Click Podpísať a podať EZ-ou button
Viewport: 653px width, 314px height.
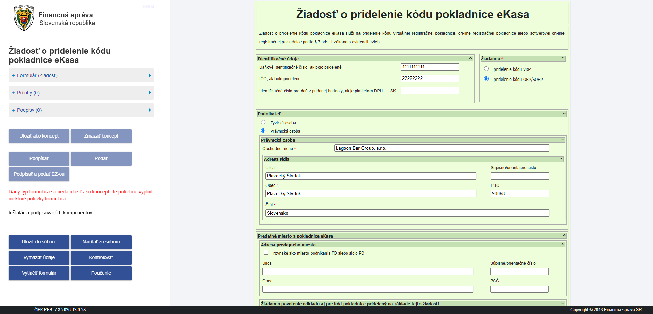(x=39, y=174)
